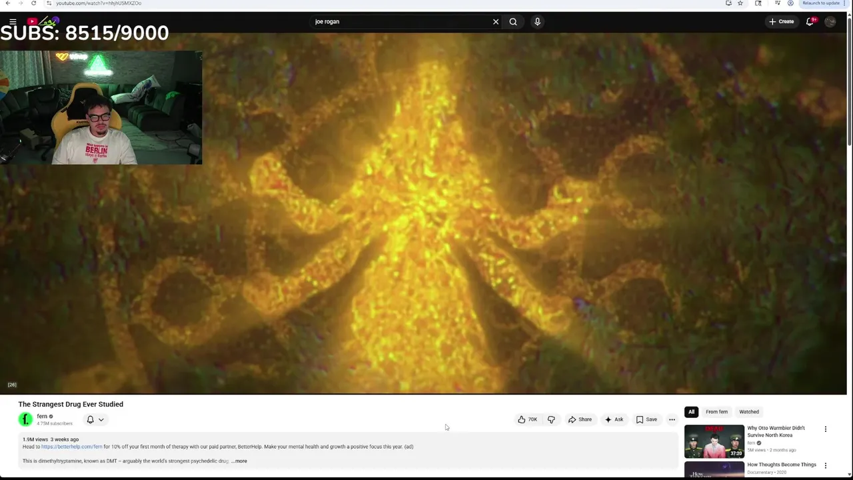Click '1.9M views 3 weeks ago' text
The height and width of the screenshot is (480, 853).
(51, 439)
